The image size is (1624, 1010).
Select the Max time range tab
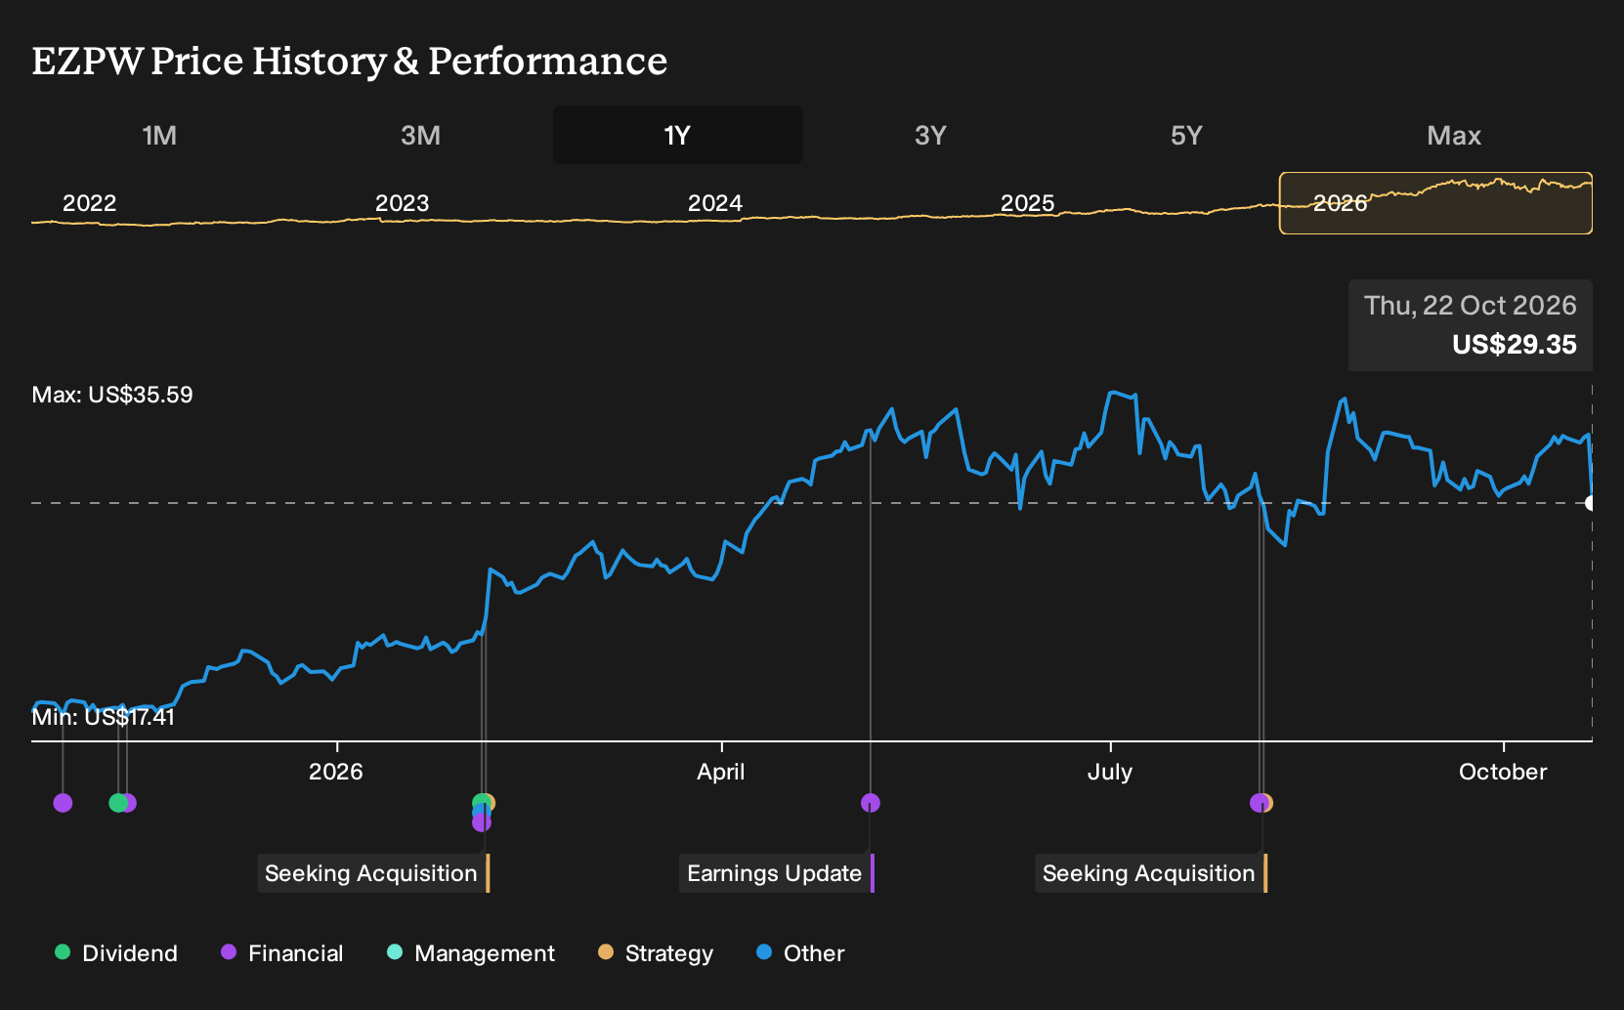click(1454, 135)
